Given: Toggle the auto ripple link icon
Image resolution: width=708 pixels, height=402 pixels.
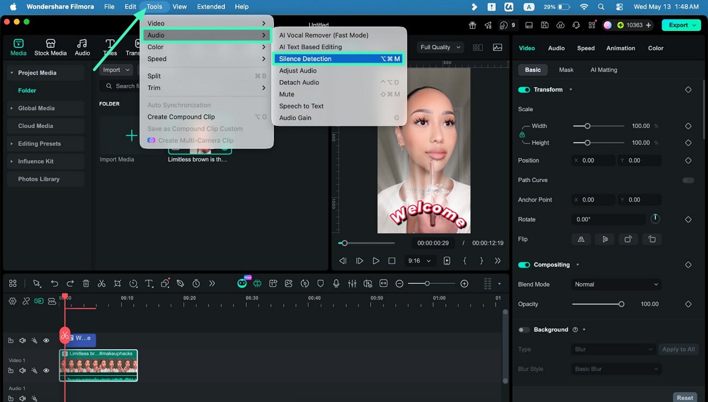Looking at the screenshot, I should 39,301.
